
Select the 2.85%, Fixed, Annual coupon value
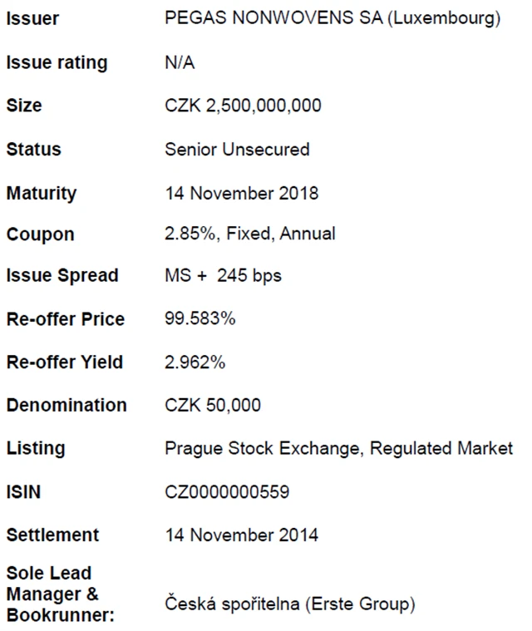[250, 234]
